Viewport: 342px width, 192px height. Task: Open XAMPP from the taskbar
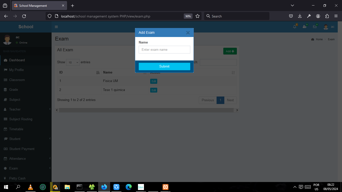coord(165,187)
